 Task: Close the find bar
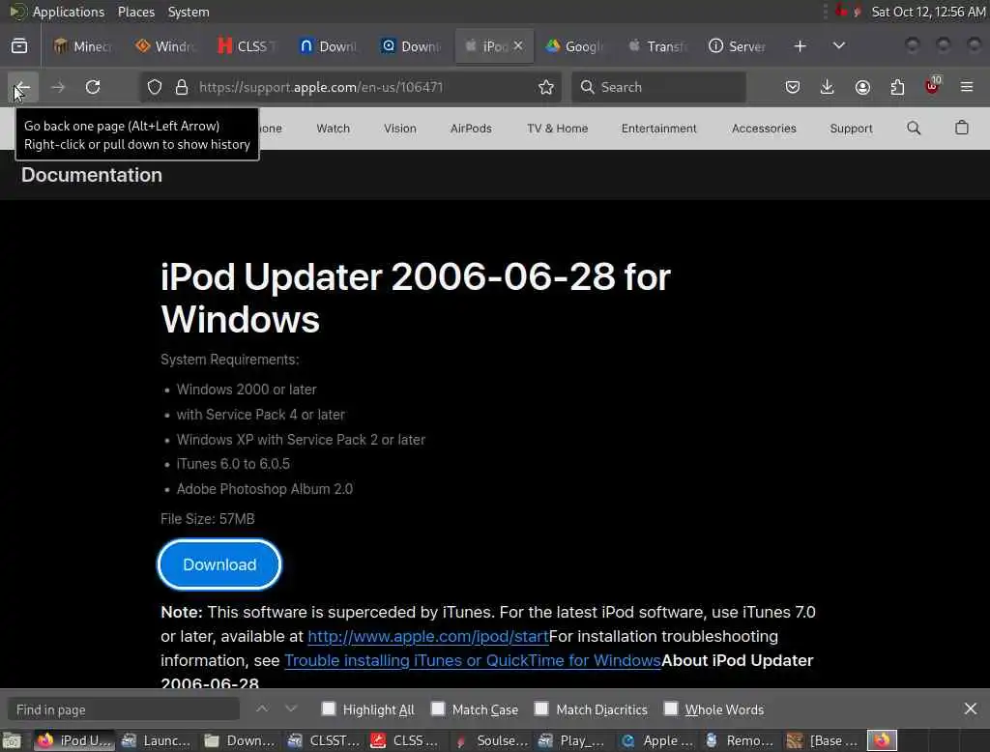[971, 709]
